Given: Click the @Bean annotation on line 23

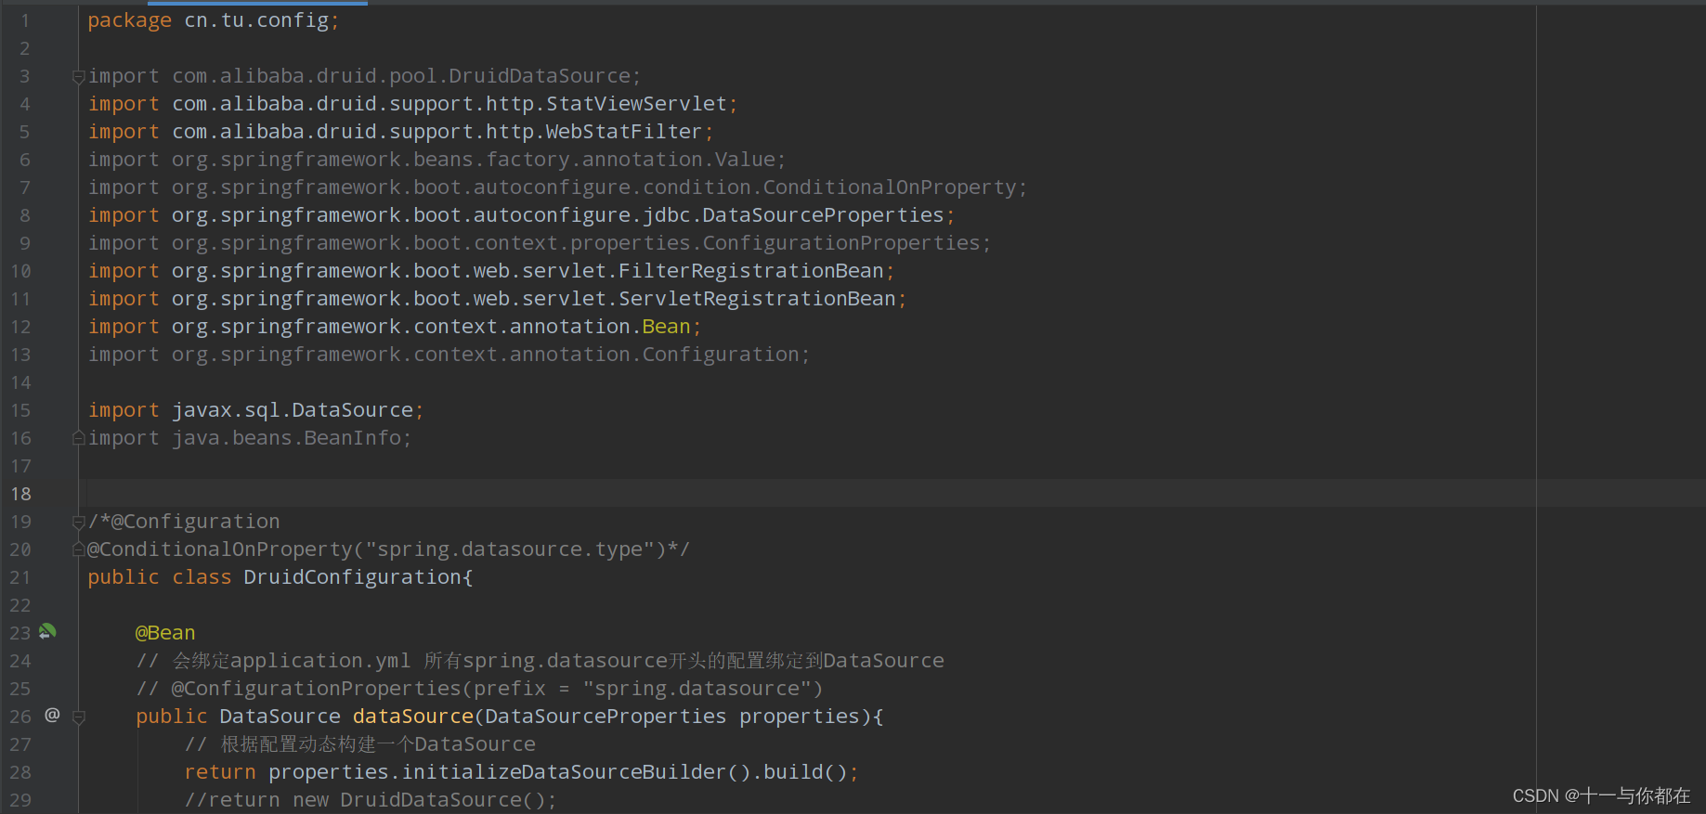Looking at the screenshot, I should tap(165, 633).
